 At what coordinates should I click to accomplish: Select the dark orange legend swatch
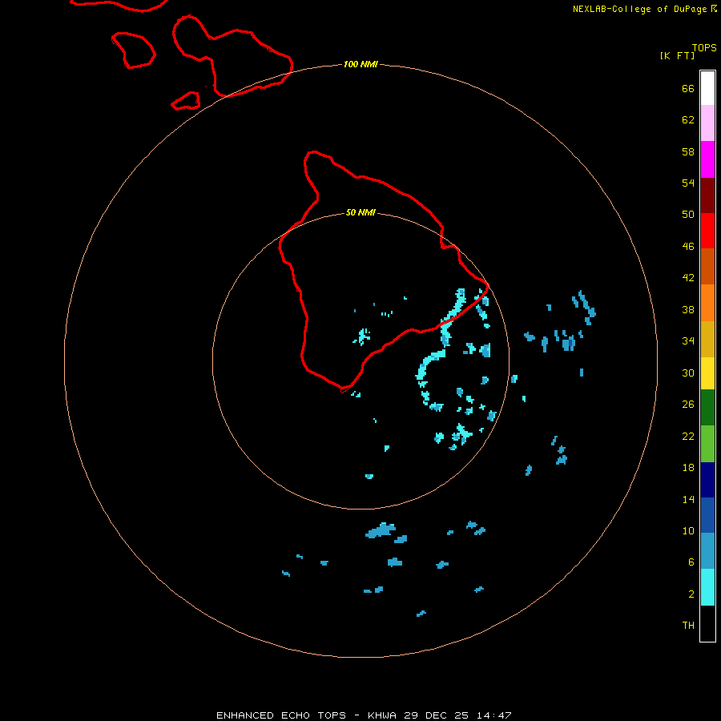(x=707, y=266)
